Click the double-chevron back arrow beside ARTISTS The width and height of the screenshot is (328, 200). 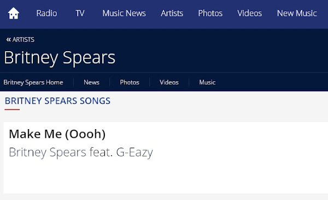coord(8,39)
